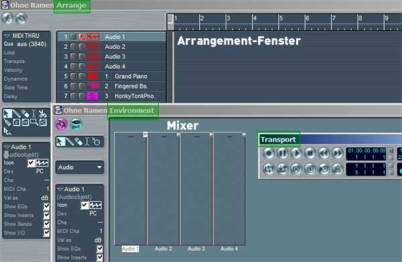Click the 'aus (3840)' quantize value
This screenshot has height=262, width=402.
[31, 44]
